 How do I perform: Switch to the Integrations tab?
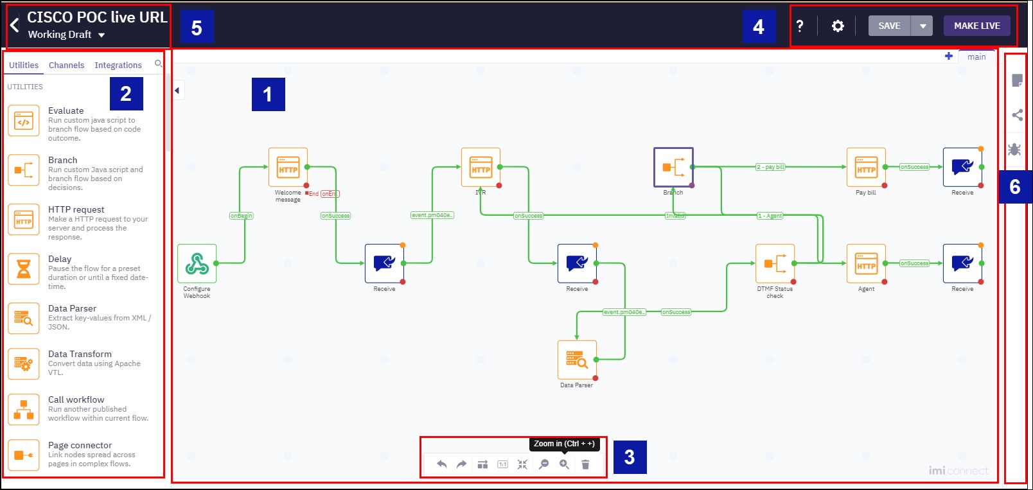pyautogui.click(x=118, y=66)
